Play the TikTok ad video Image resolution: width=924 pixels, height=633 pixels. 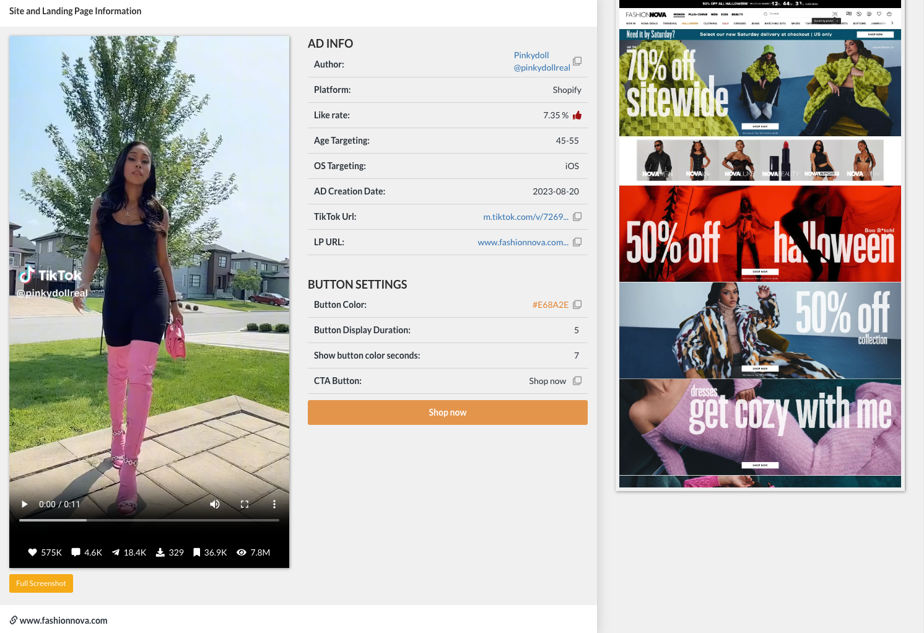tap(25, 504)
